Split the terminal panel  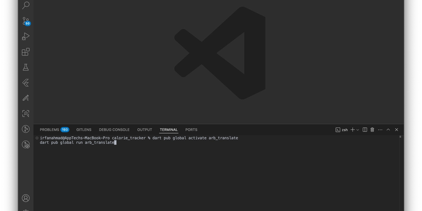pos(365,130)
